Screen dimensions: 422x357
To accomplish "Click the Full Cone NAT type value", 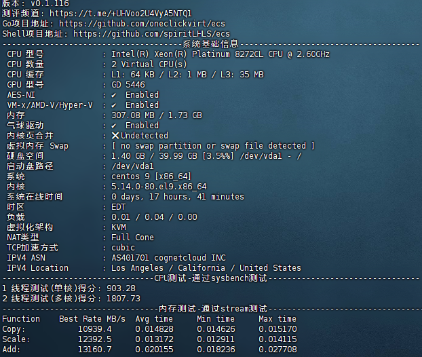I will pos(132,238).
